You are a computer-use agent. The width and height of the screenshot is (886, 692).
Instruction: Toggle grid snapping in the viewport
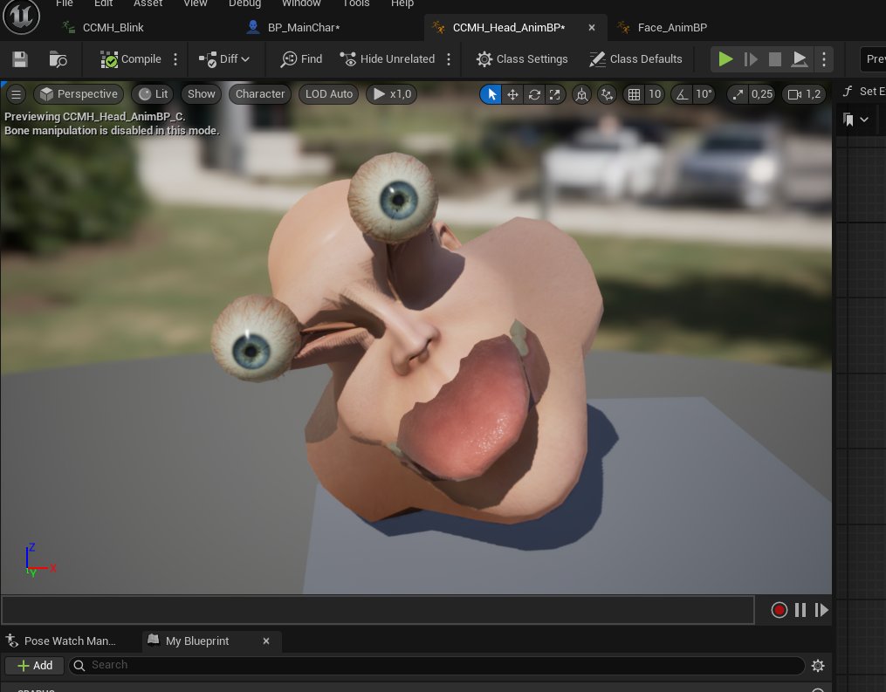pos(633,93)
